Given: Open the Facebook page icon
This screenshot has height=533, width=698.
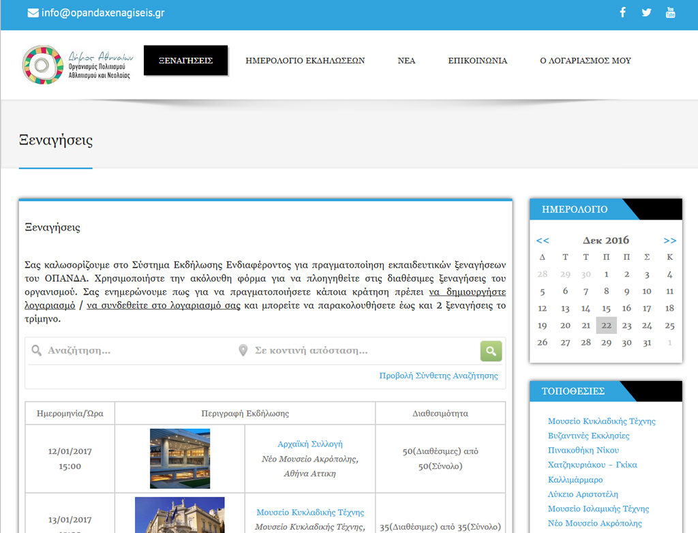Looking at the screenshot, I should 622,12.
